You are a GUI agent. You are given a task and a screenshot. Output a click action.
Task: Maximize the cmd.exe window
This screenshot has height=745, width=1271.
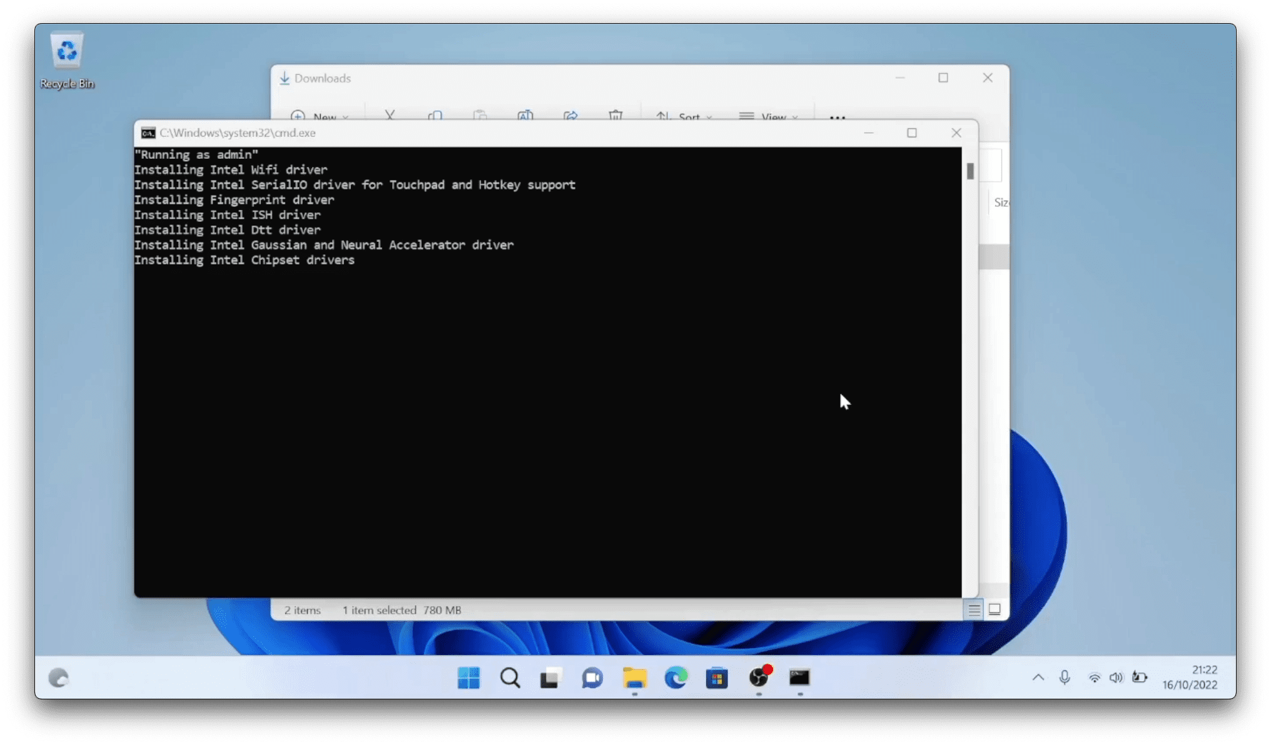tap(912, 133)
